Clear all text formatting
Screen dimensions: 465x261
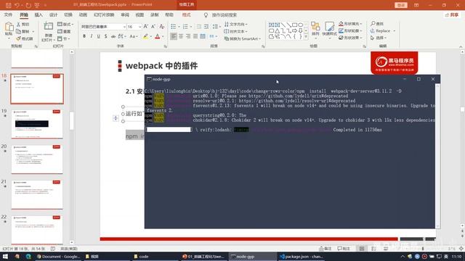[162, 27]
